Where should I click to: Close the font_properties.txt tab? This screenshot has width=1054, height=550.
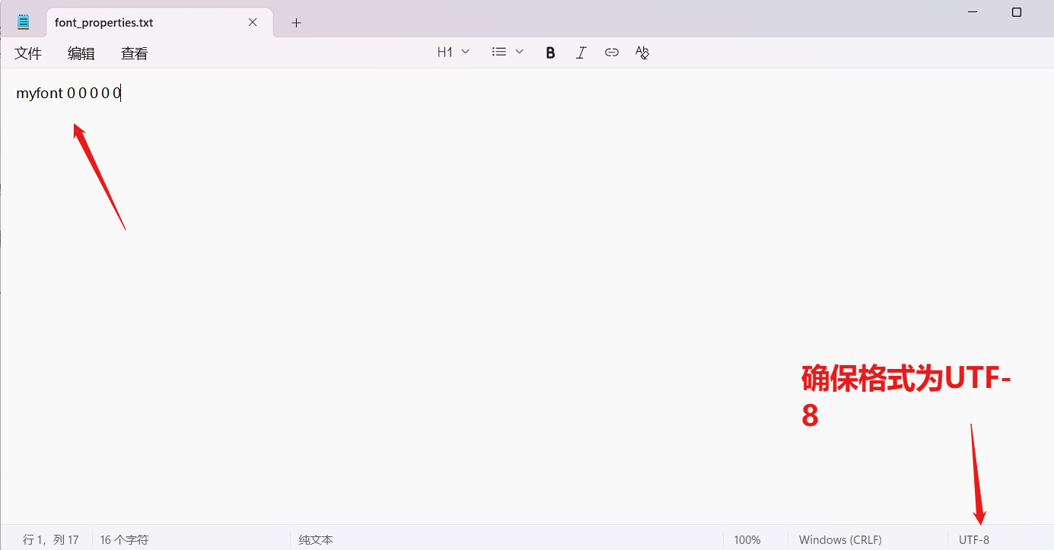point(253,22)
